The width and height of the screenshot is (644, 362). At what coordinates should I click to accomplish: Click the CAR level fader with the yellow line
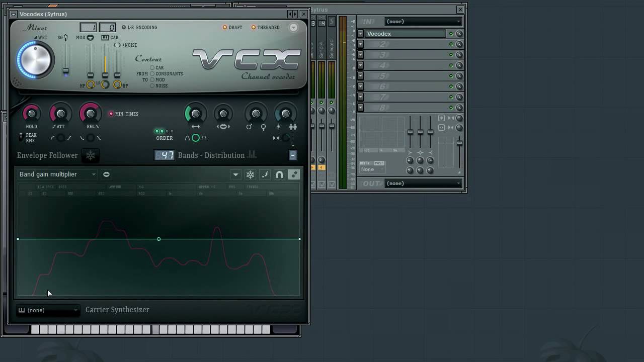(105, 75)
